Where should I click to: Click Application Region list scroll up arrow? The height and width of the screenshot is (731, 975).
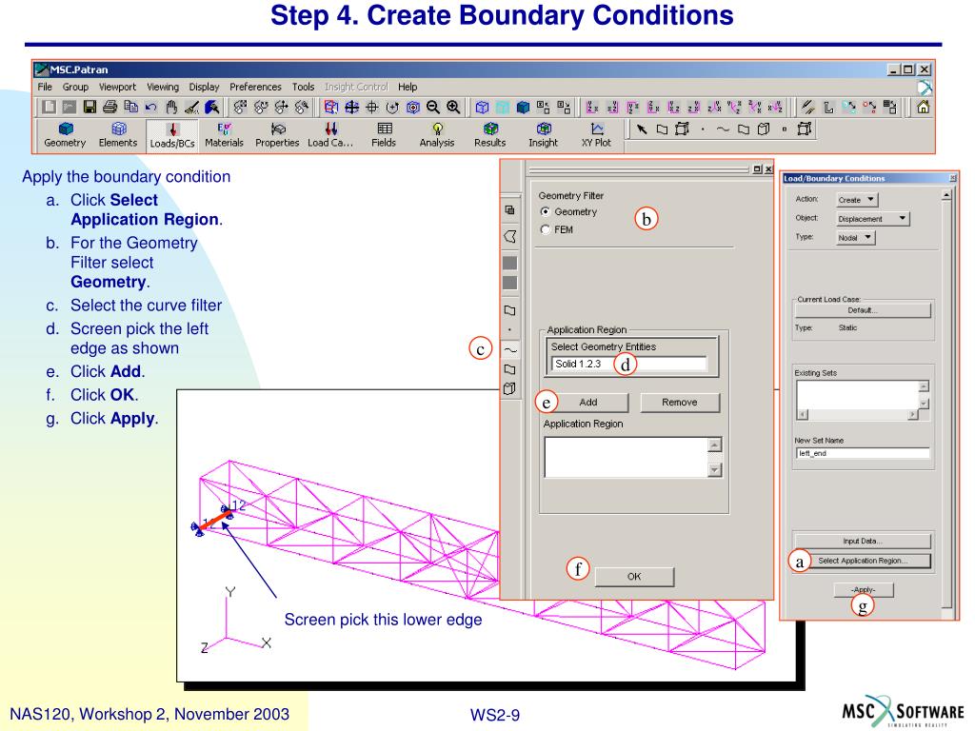[x=714, y=445]
